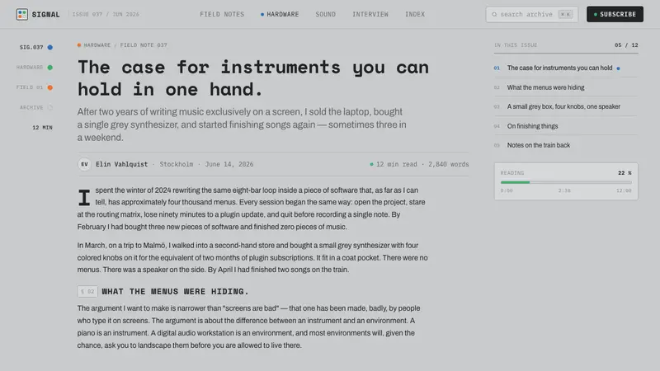660x371 pixels.
Task: Click the 2:38 elapsed time label
Action: [x=564, y=190]
